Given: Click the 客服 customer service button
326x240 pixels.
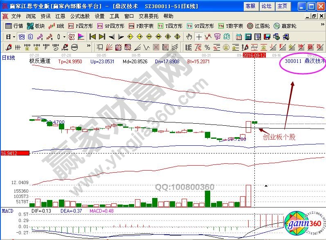Looking at the screenshot, I should pyautogui.click(x=250, y=6).
